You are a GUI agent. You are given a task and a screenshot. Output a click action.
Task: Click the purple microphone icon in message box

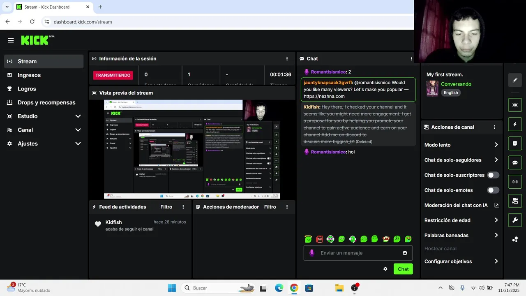[312, 253]
